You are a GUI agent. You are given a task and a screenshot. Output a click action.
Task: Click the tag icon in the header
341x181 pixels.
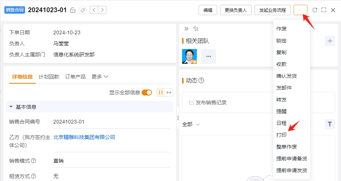83,10
